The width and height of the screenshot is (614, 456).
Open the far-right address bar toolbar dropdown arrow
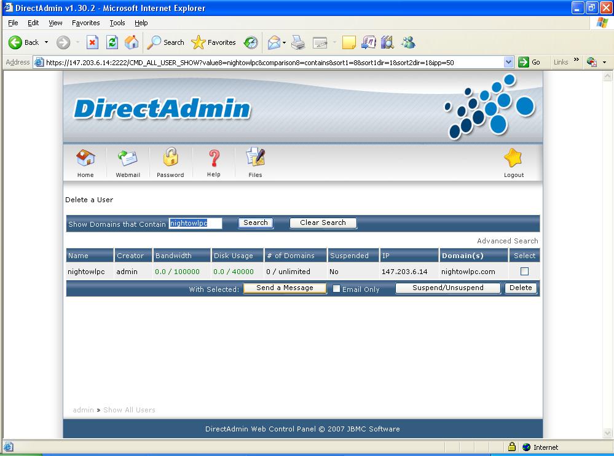coord(604,62)
